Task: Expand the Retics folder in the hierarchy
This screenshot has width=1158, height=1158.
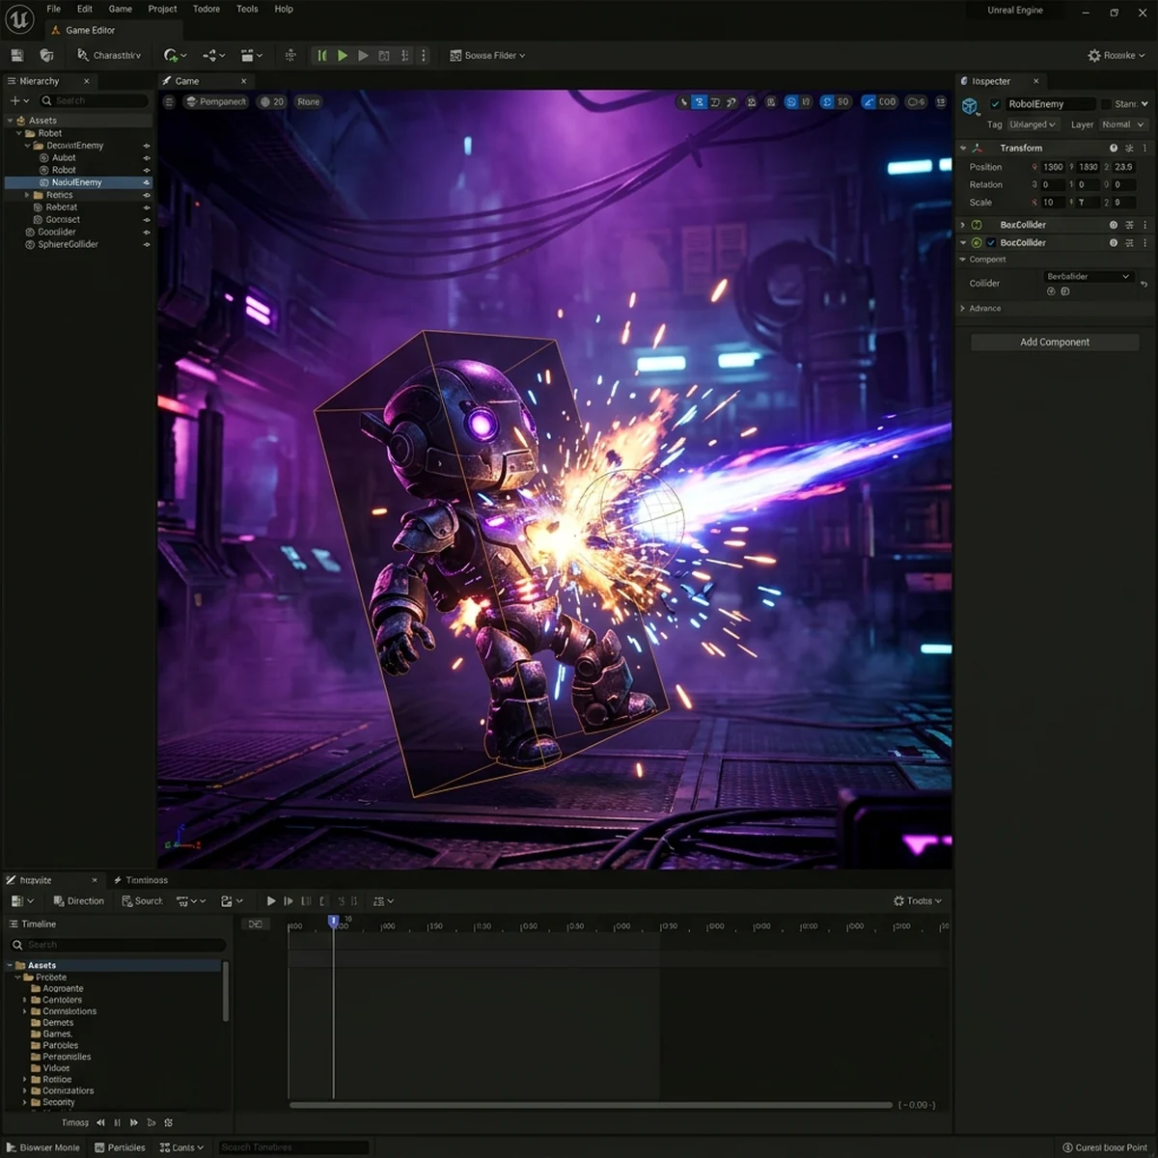Action: point(27,195)
